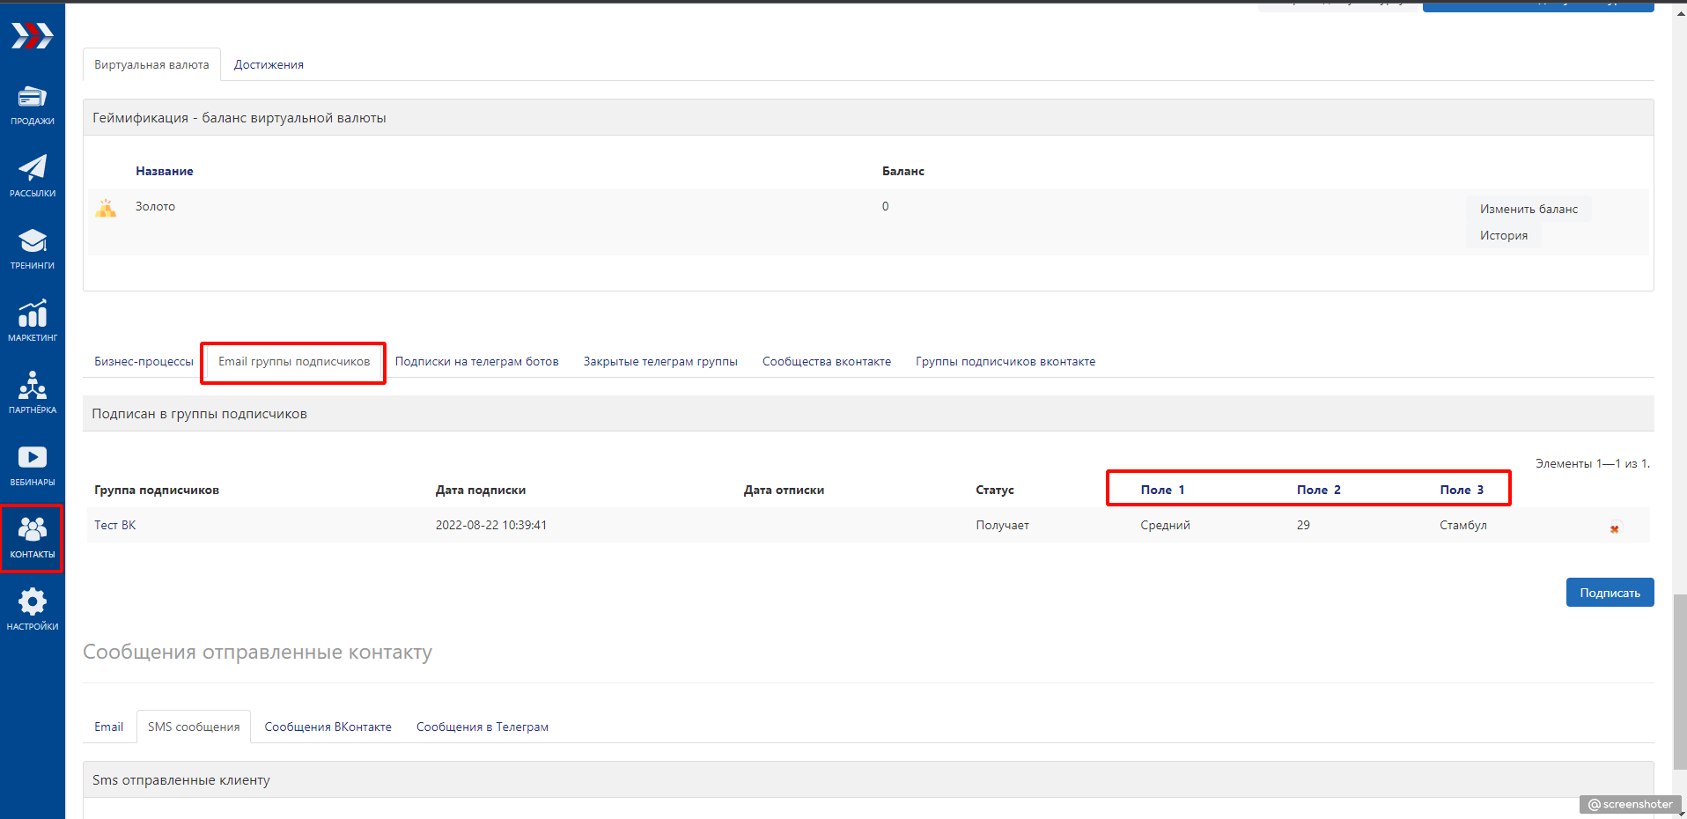Open the Продажи sidebar section
The height and width of the screenshot is (819, 1687).
click(x=33, y=105)
